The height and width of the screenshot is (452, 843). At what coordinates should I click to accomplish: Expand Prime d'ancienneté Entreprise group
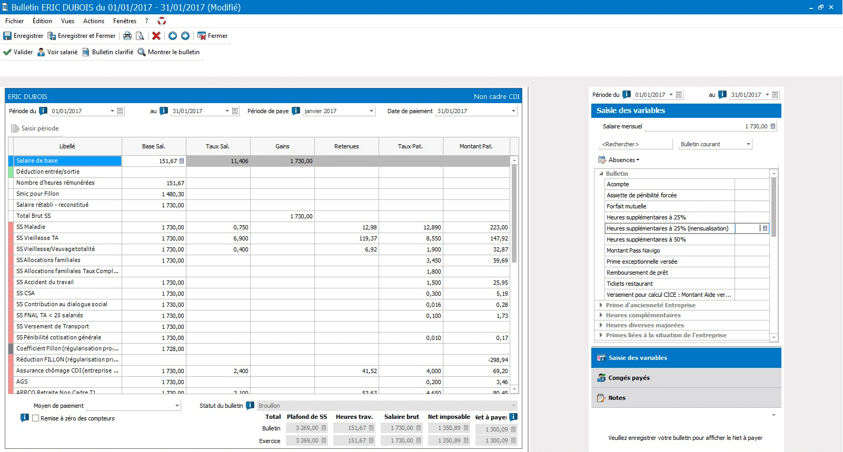tap(601, 305)
